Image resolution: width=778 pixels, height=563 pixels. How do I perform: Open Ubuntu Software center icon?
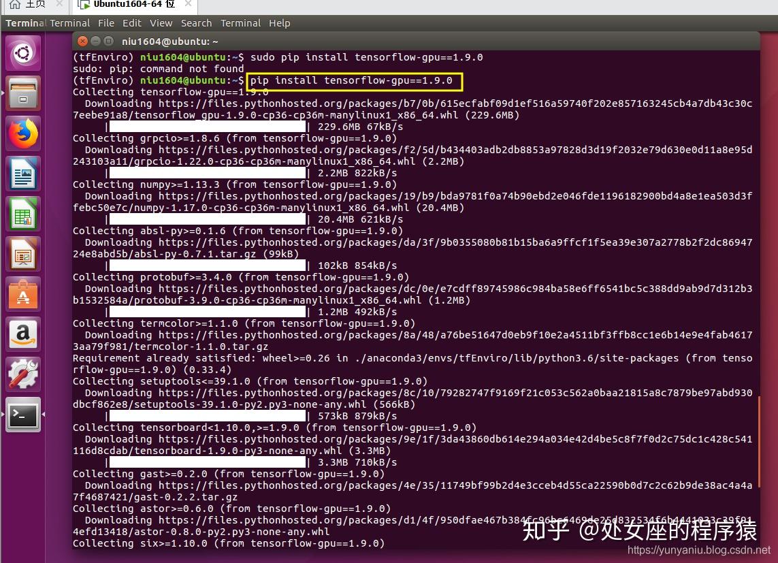23,294
